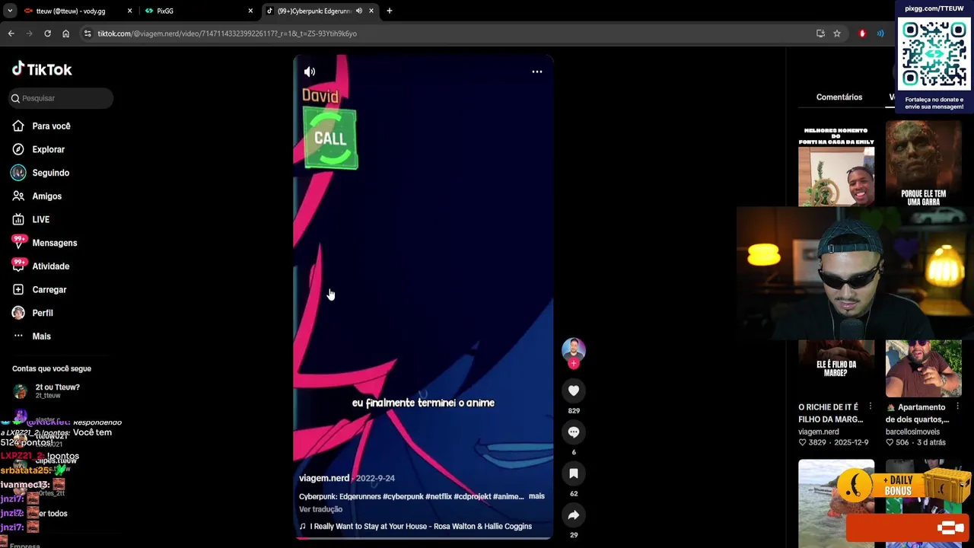
Task: Open the Amigos page
Action: 46,196
